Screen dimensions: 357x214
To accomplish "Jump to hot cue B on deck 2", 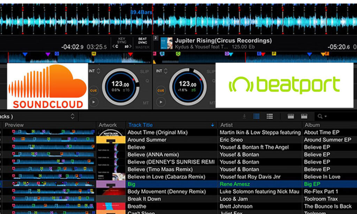I will click(x=162, y=54).
